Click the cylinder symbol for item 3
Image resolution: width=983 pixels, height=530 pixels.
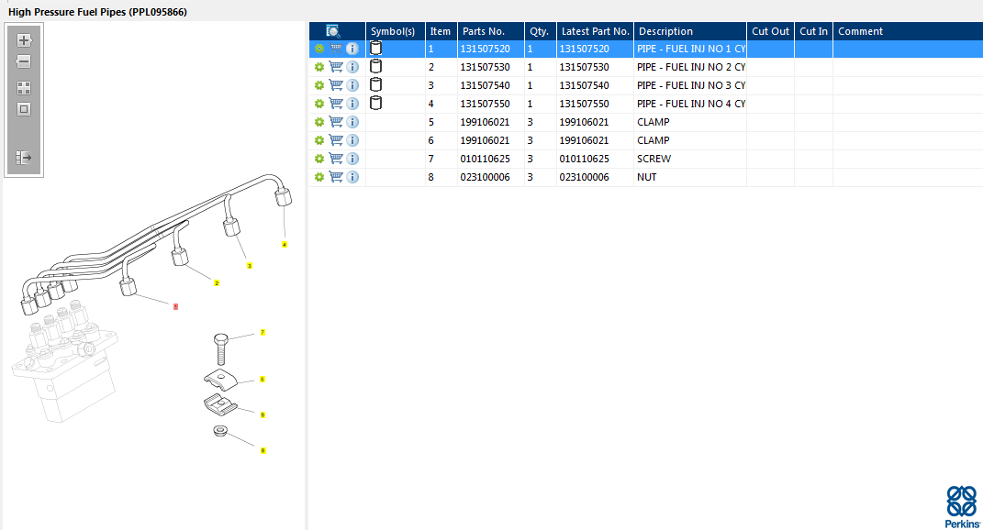[375, 84]
